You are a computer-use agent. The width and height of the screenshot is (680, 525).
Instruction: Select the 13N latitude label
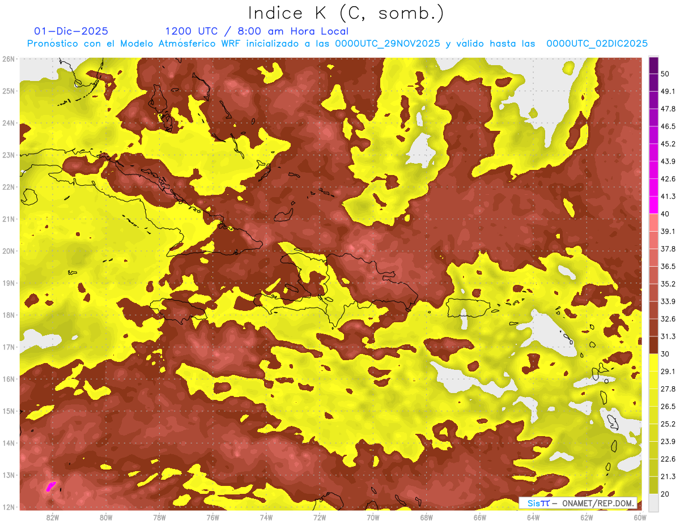pyautogui.click(x=8, y=475)
